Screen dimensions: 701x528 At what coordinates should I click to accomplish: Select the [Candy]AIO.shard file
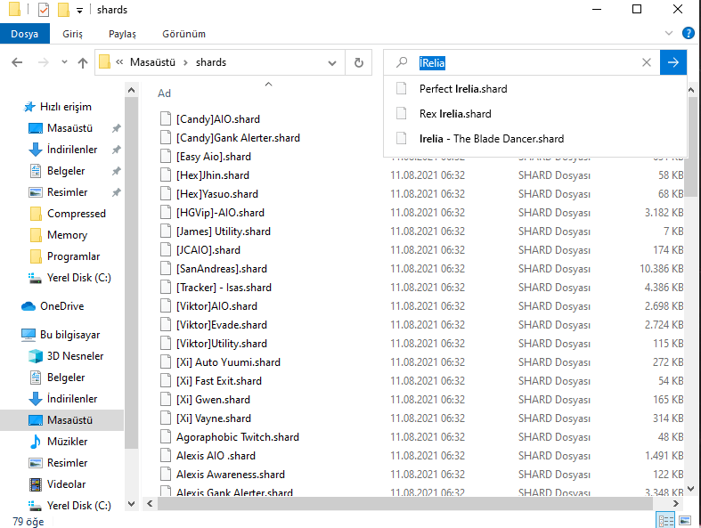217,119
